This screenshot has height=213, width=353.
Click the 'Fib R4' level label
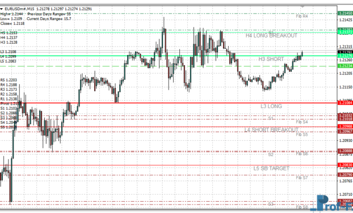(302, 16)
